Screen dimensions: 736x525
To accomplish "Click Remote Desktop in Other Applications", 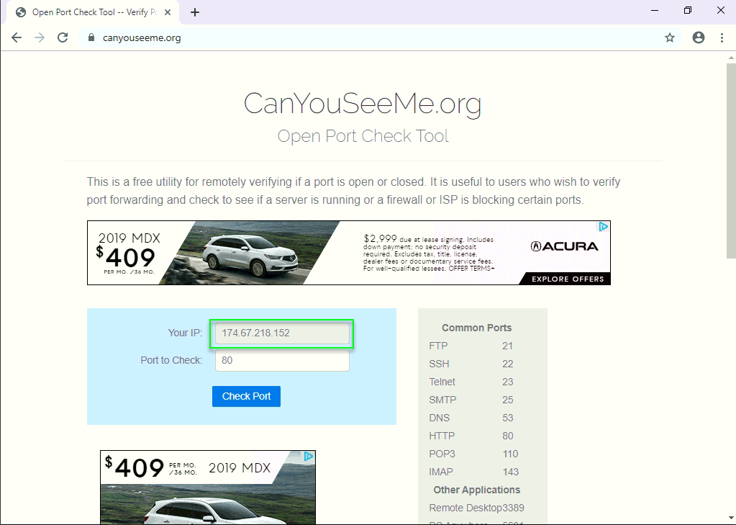I will [x=465, y=508].
